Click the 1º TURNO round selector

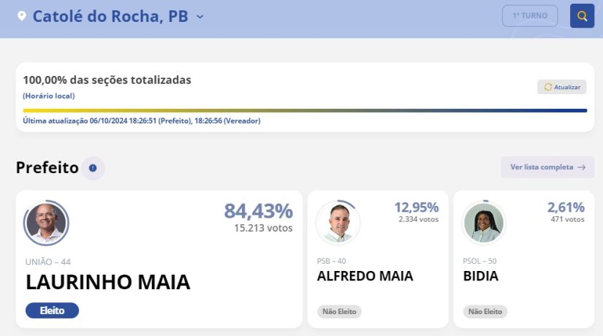tap(530, 16)
